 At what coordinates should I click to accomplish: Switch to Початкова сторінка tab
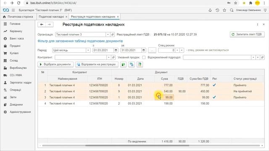(18, 17)
